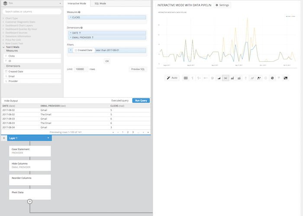The height and width of the screenshot is (216, 303).
Task: Click the Auto chart wand button
Action: click(172, 78)
